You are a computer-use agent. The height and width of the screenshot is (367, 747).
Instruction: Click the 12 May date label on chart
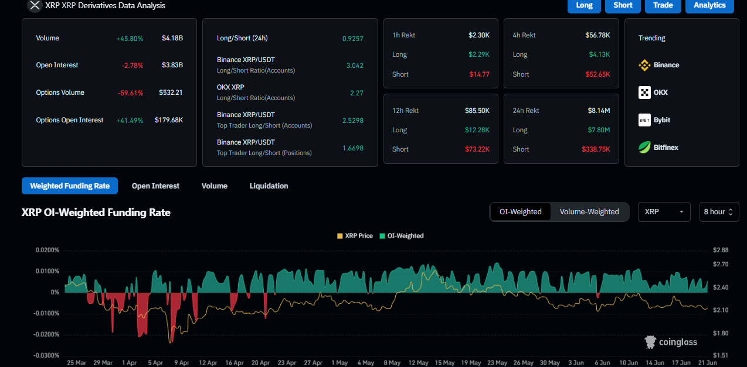coord(419,363)
